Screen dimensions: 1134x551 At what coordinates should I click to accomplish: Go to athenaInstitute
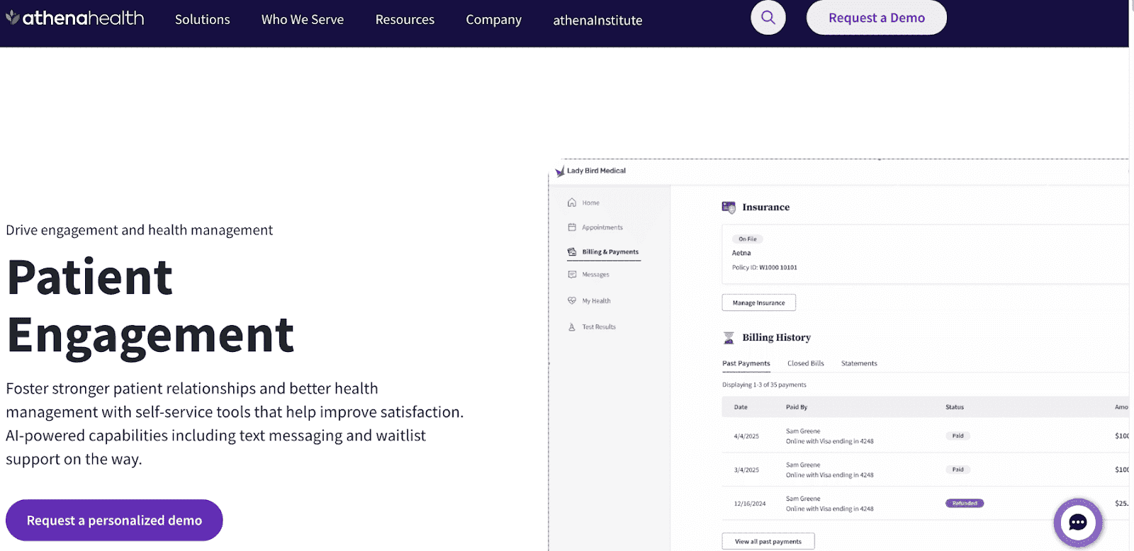(x=597, y=21)
